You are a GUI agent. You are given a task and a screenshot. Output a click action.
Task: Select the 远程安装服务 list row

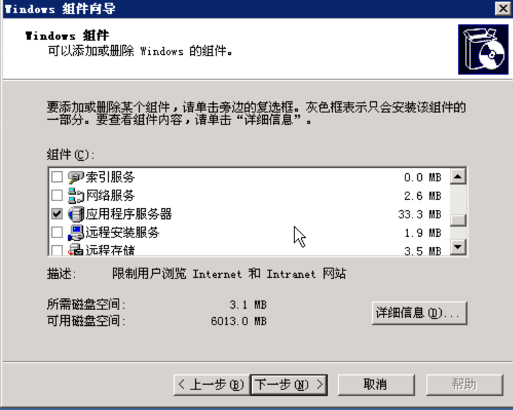pyautogui.click(x=249, y=233)
